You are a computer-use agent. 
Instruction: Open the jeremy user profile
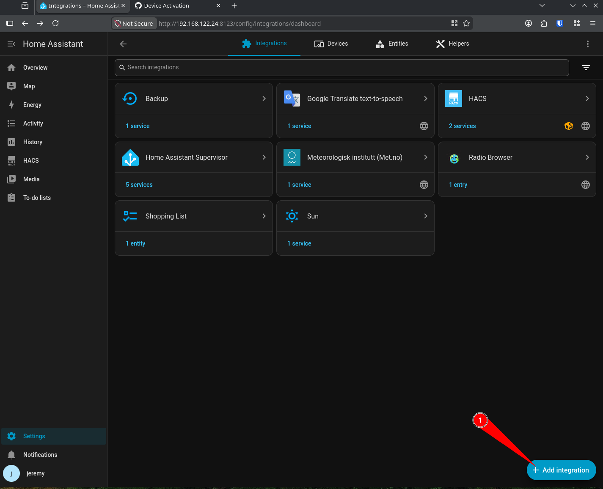click(x=54, y=473)
